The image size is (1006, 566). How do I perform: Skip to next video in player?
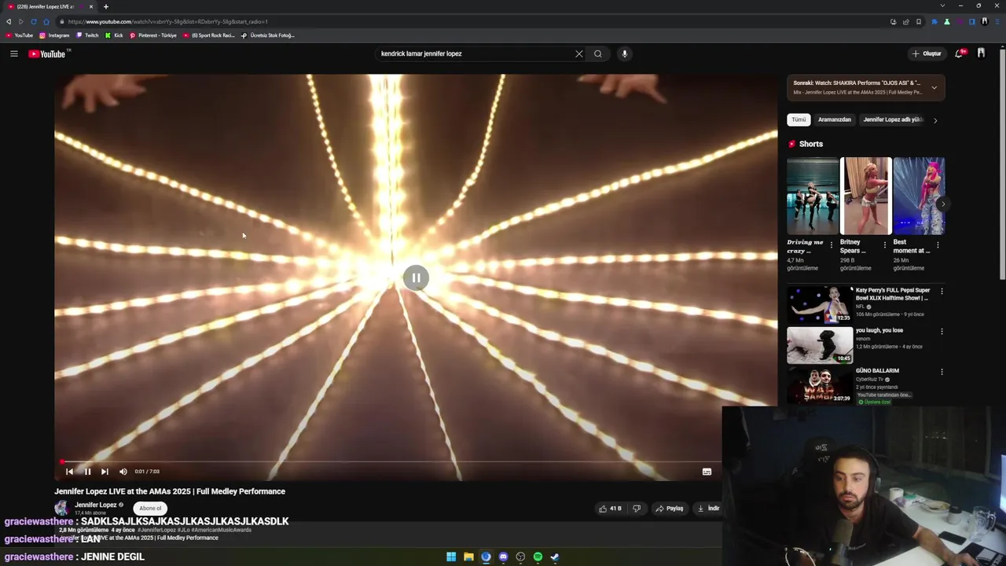[x=105, y=472]
